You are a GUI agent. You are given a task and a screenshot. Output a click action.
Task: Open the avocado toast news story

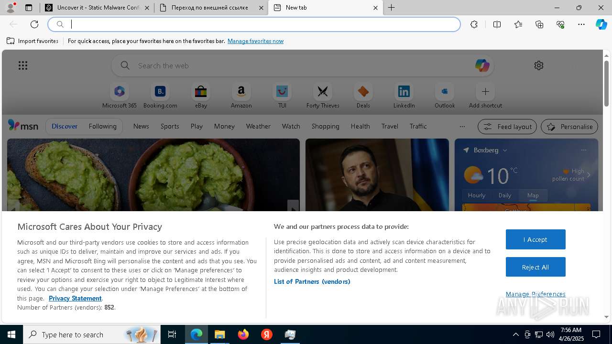click(153, 175)
